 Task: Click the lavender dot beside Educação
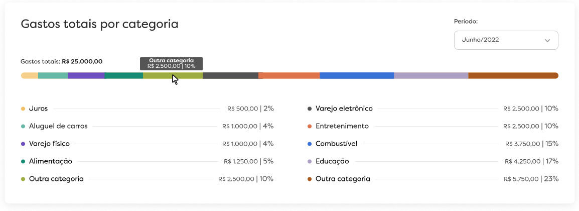[x=310, y=161]
